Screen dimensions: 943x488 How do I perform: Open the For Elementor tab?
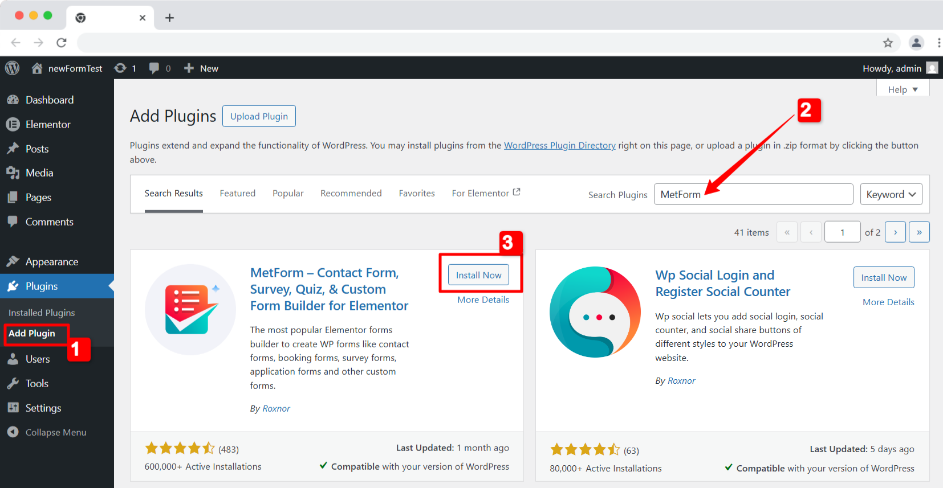[x=486, y=194]
